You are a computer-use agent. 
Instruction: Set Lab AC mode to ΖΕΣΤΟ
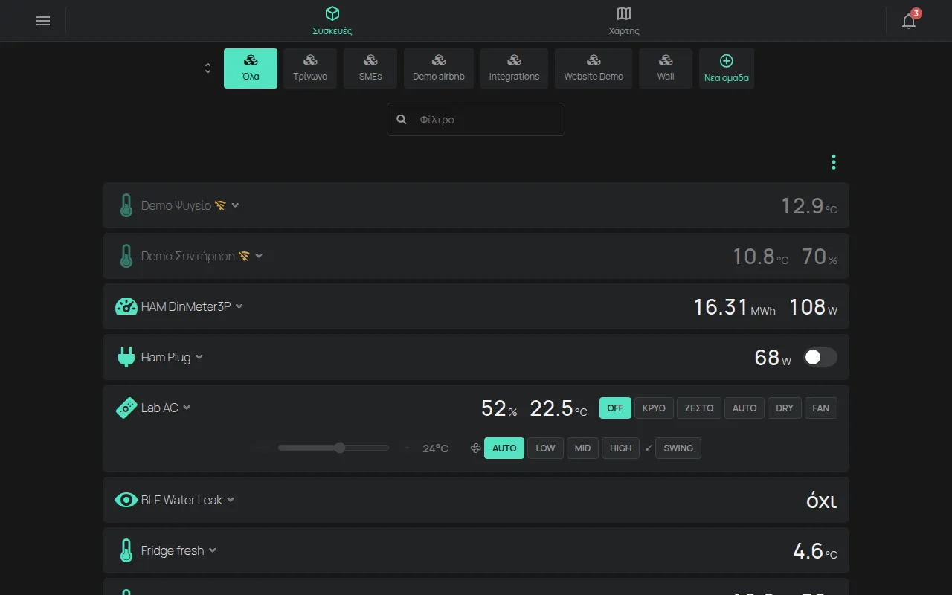click(x=699, y=408)
